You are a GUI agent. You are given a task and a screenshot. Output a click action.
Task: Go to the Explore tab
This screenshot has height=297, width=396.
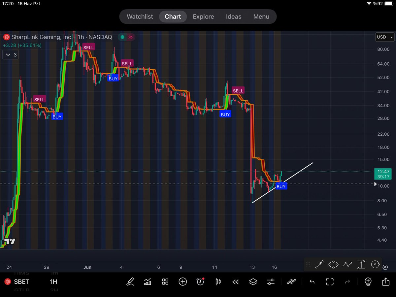click(203, 16)
